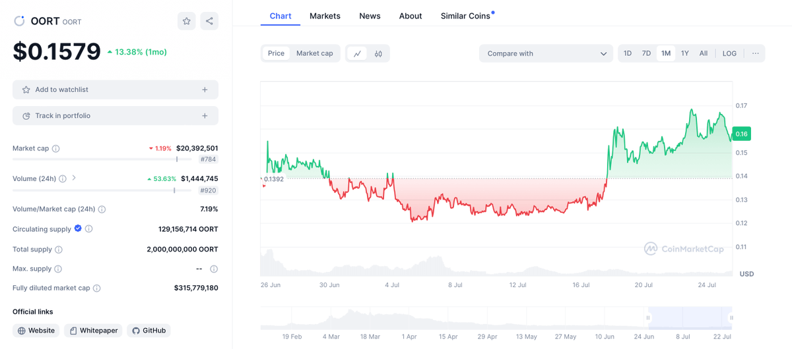Image resolution: width=792 pixels, height=349 pixels.
Task: Click the star favorite icon
Action: (x=187, y=21)
